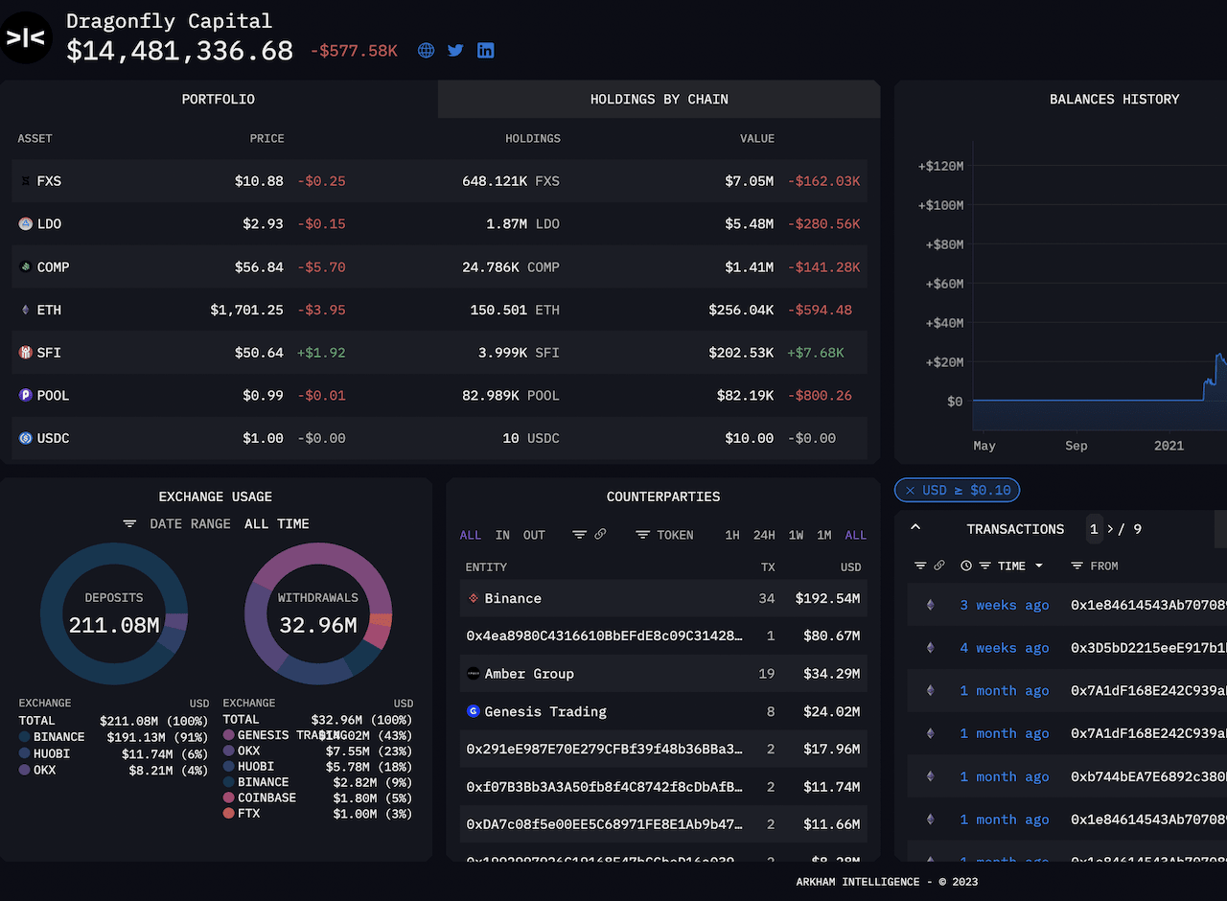Go to next transactions page arrow
Viewport: 1227px width, 901px height.
coord(1111,529)
